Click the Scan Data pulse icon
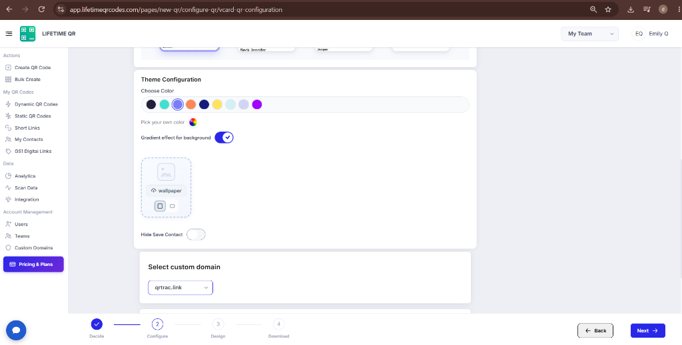Image resolution: width=682 pixels, height=345 pixels. (8, 188)
